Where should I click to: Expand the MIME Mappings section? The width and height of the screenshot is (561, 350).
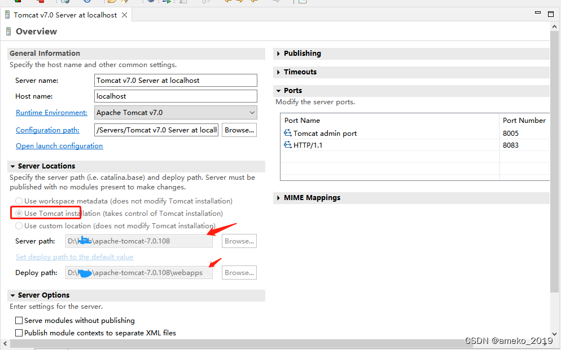278,198
